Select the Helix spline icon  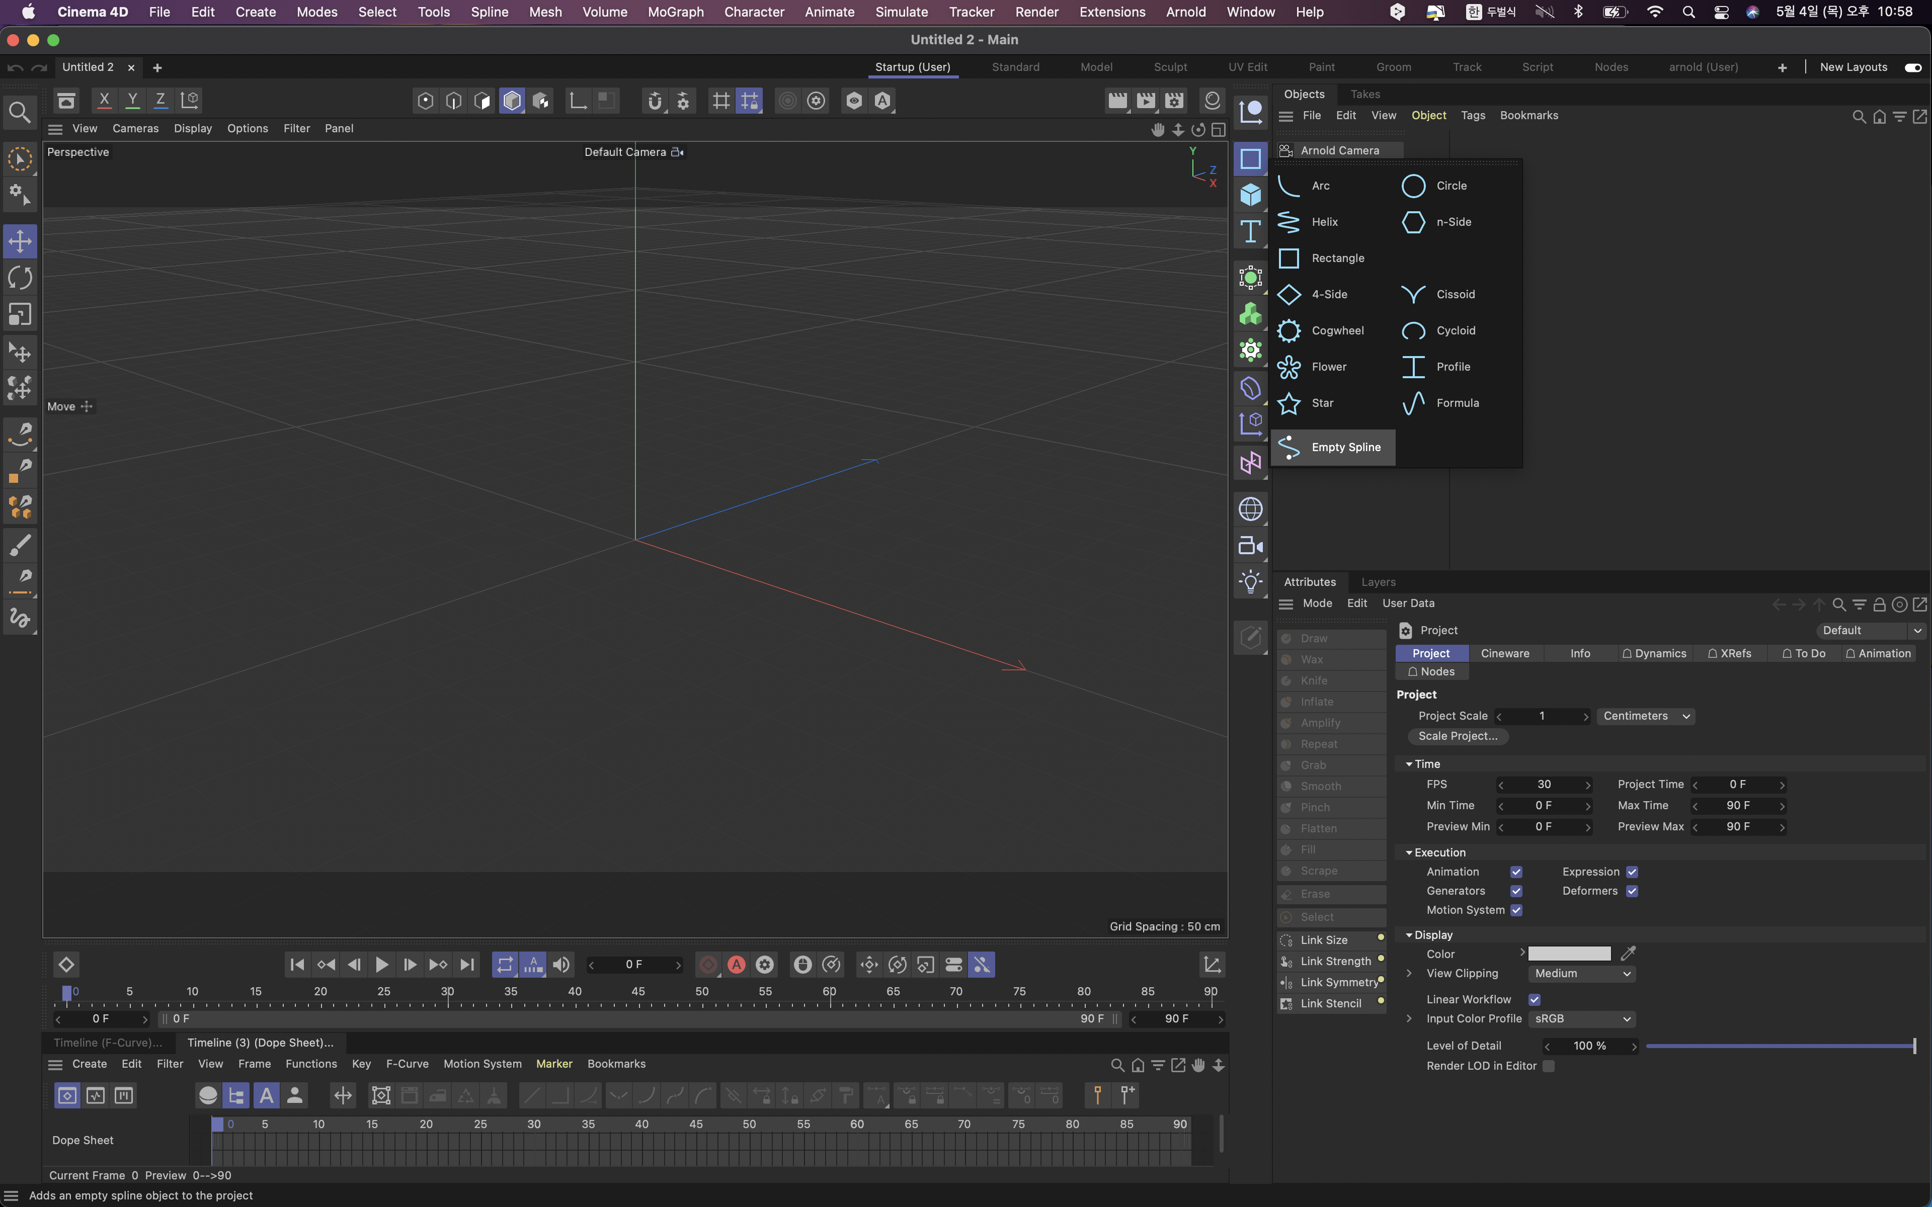point(1289,222)
